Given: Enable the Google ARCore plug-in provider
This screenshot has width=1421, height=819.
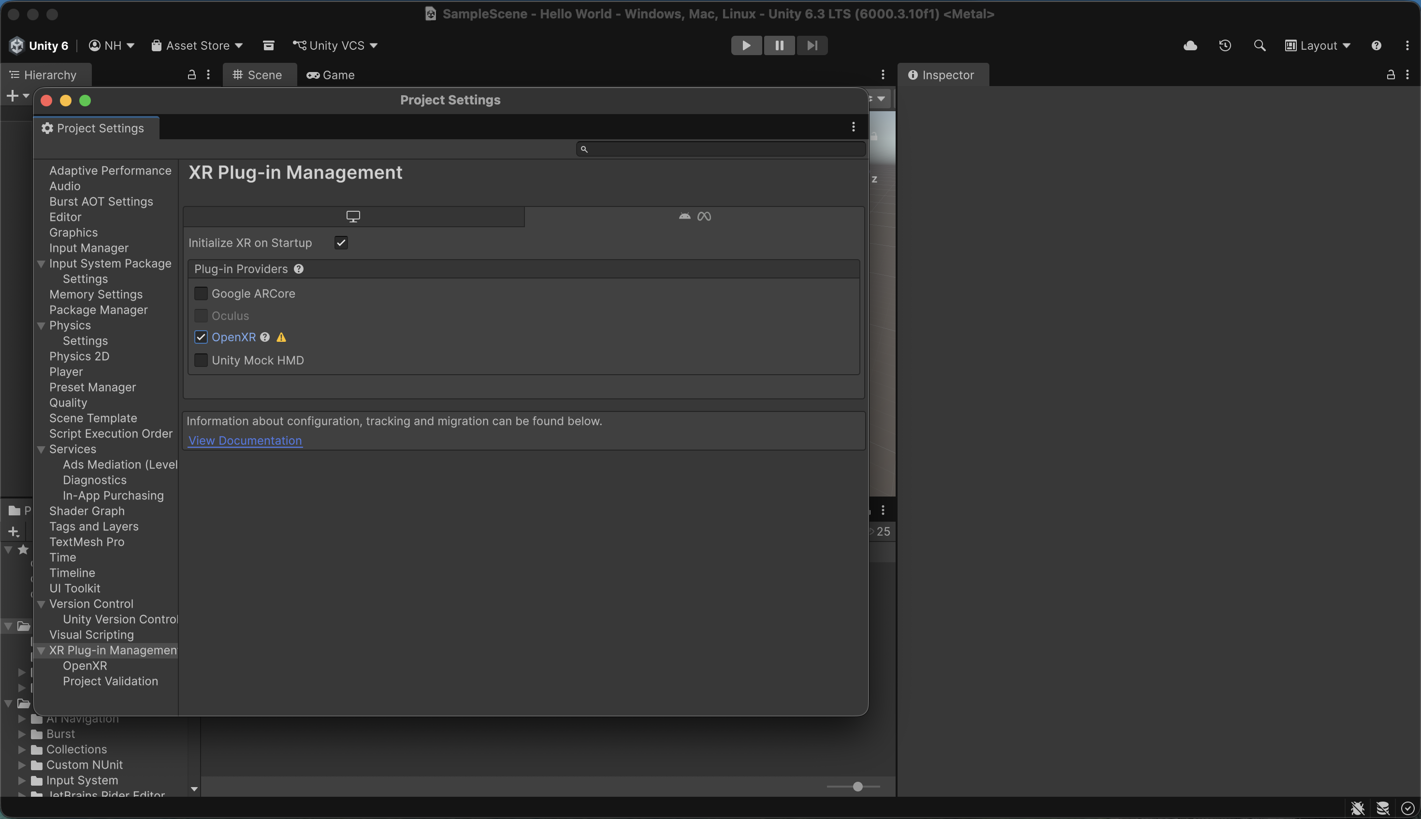Looking at the screenshot, I should coord(201,293).
